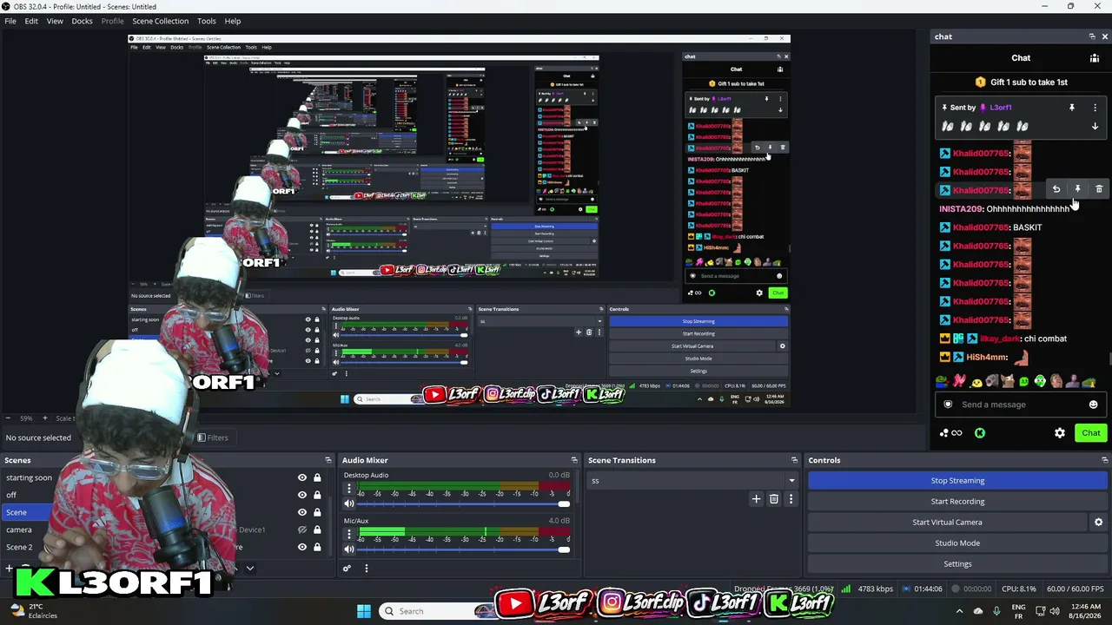Open Mic/Aux options three-dot menu

(349, 535)
